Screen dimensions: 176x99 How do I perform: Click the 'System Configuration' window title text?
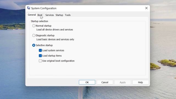(44, 8)
